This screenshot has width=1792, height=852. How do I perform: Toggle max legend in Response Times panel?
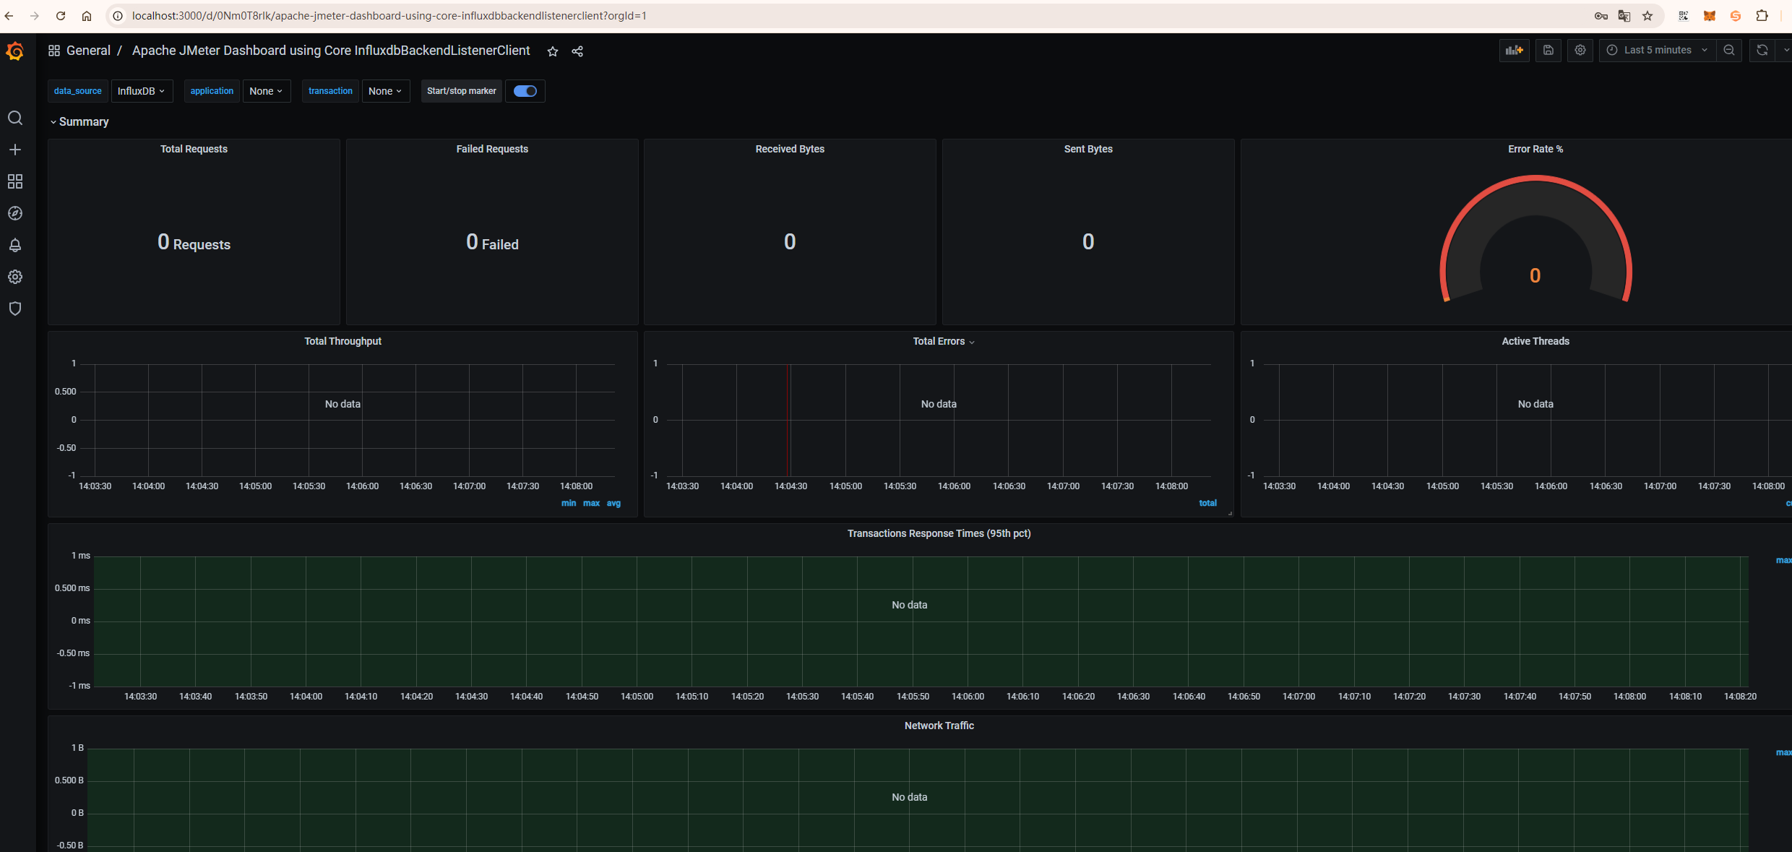(x=1783, y=560)
